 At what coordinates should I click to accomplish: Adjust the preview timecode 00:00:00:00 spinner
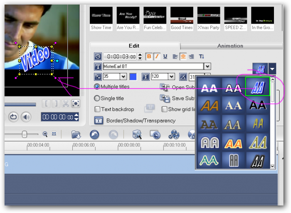click(x=76, y=117)
